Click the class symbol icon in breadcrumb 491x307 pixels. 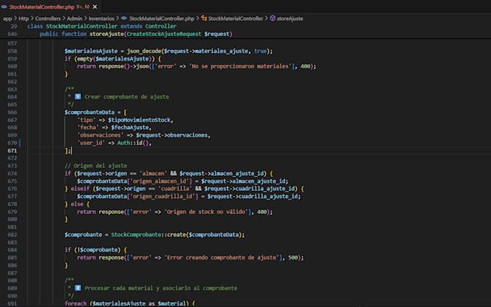click(x=204, y=18)
